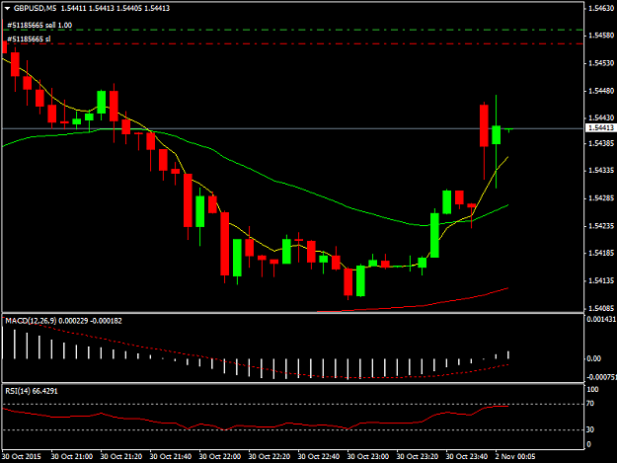Click the 1.54580 price scale label

(x=601, y=36)
